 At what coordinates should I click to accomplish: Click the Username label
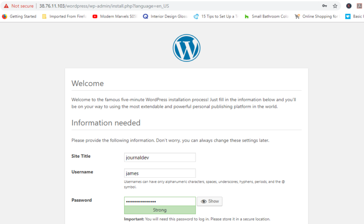pos(82,172)
